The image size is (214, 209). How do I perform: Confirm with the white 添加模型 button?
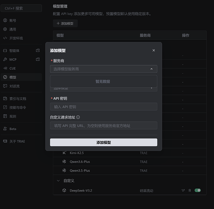pos(103,143)
